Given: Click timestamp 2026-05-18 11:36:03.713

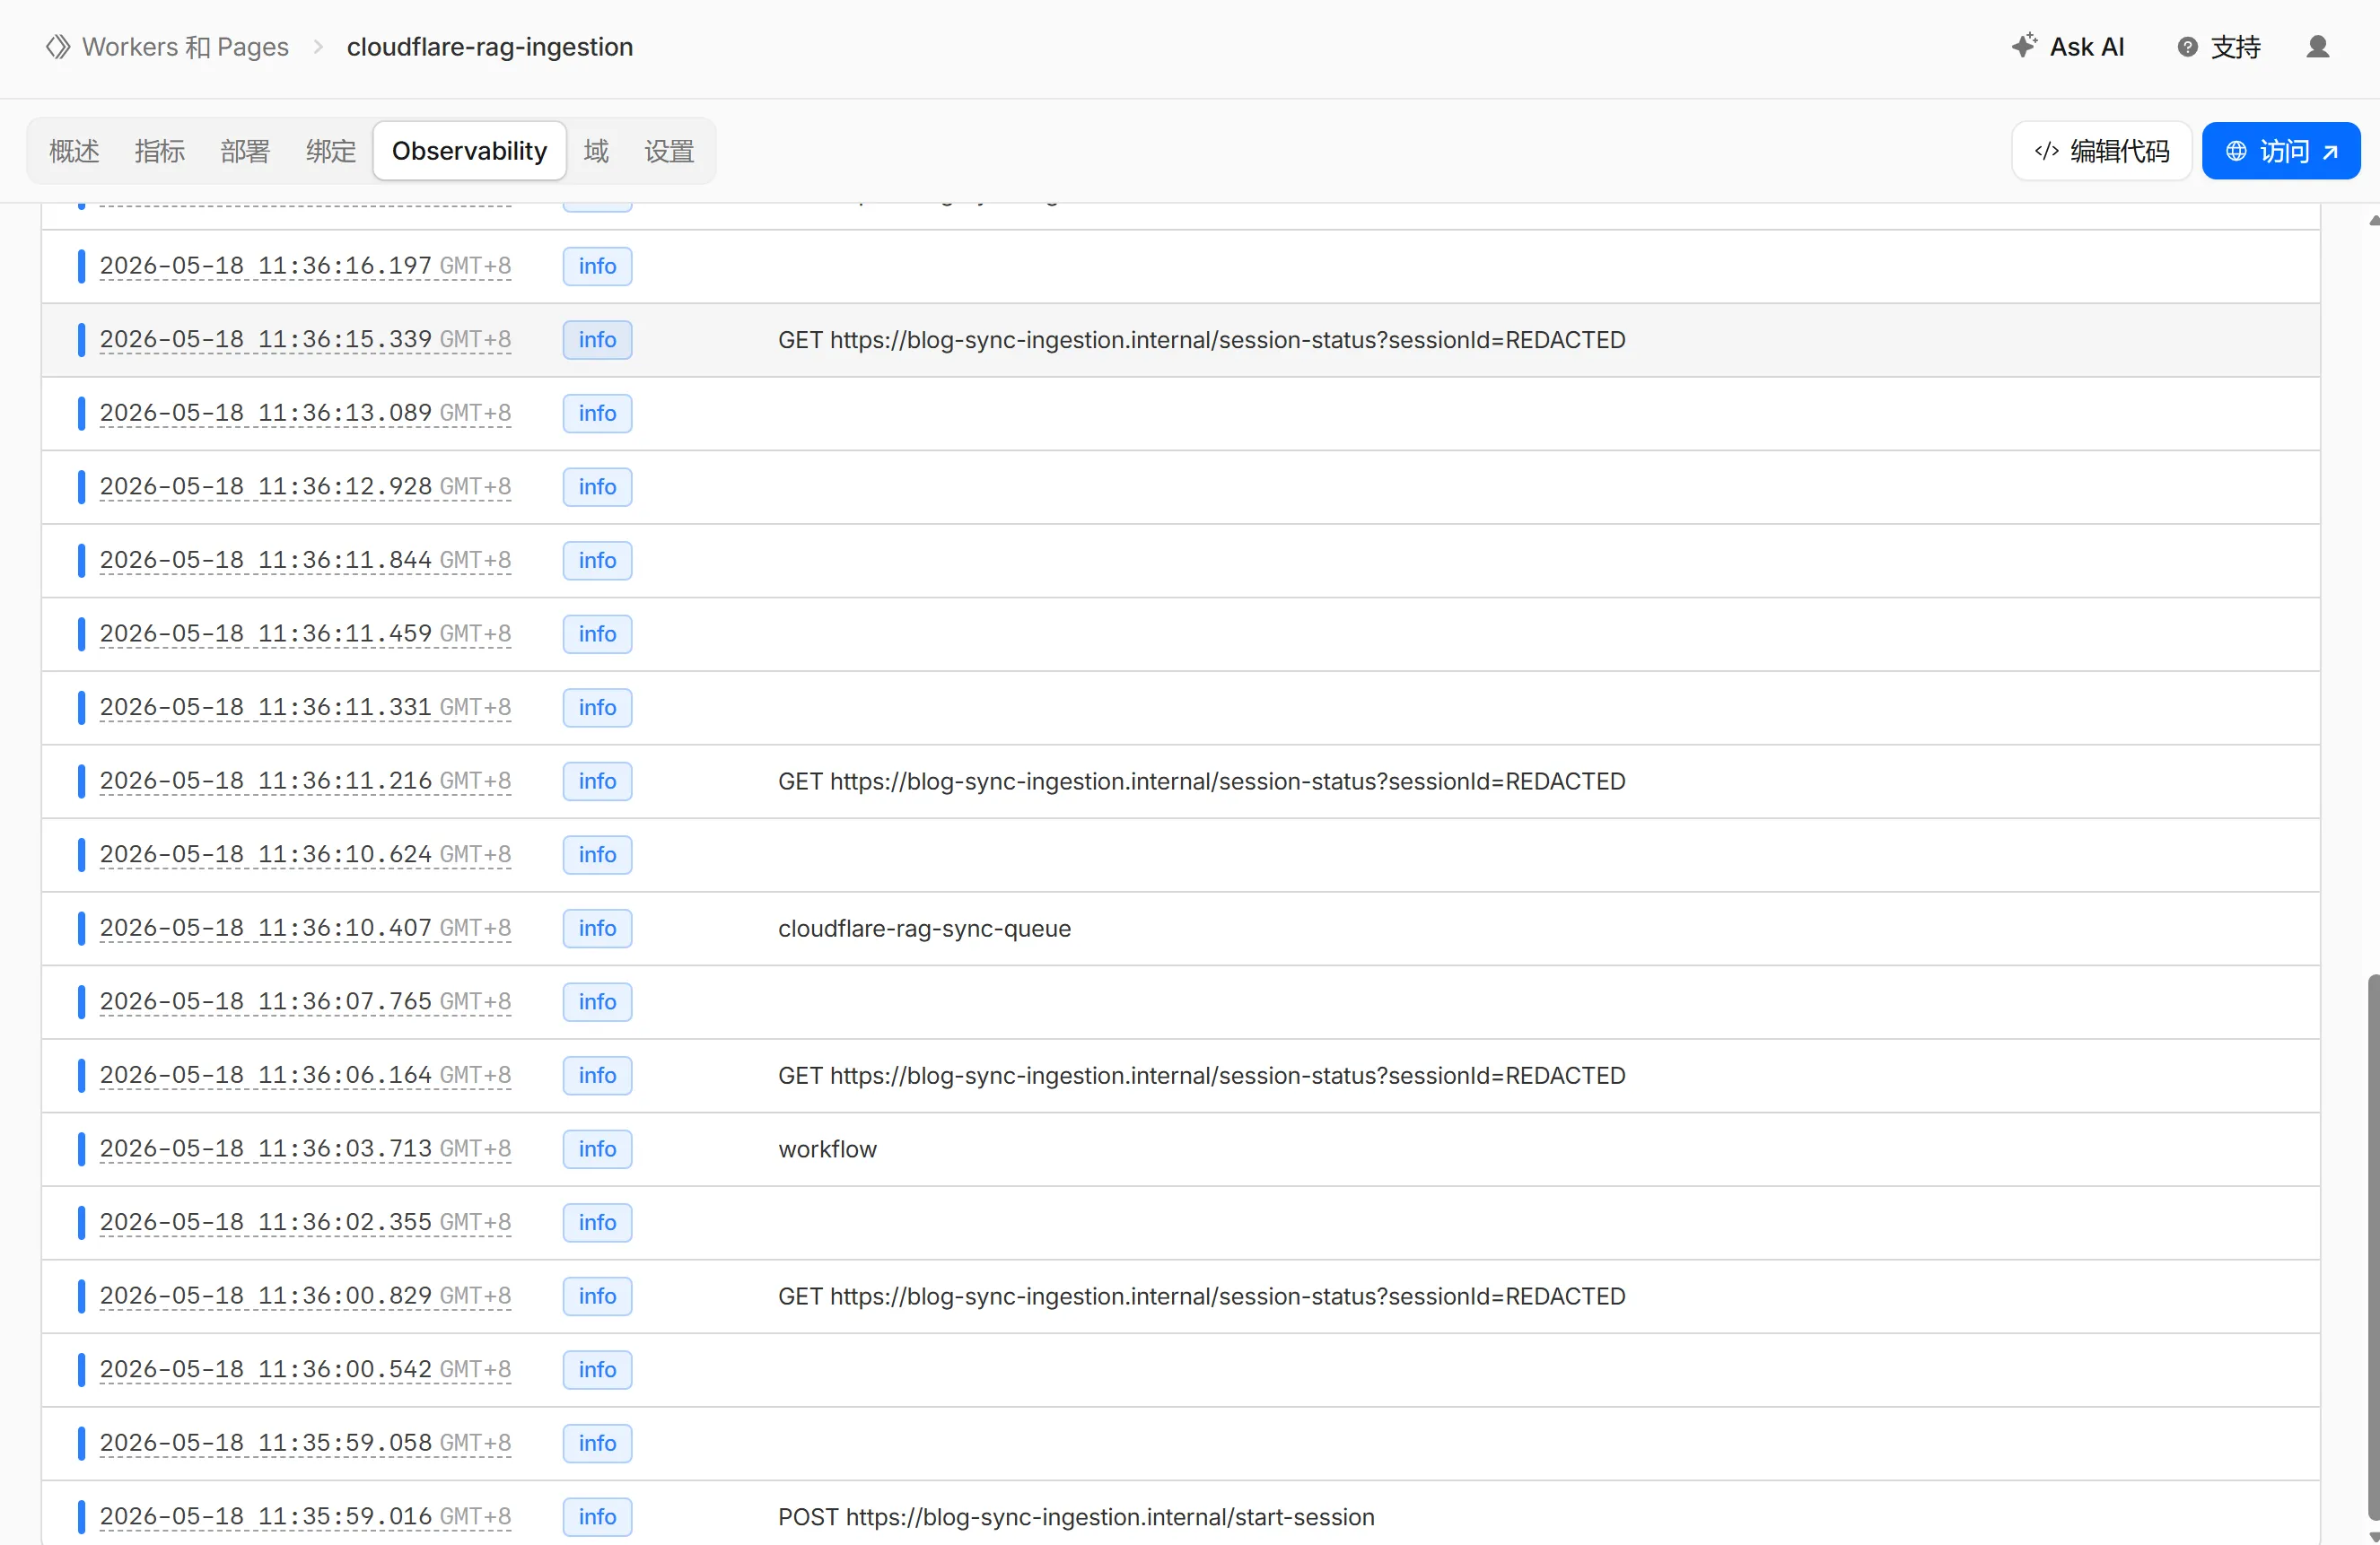Looking at the screenshot, I should coord(305,1149).
